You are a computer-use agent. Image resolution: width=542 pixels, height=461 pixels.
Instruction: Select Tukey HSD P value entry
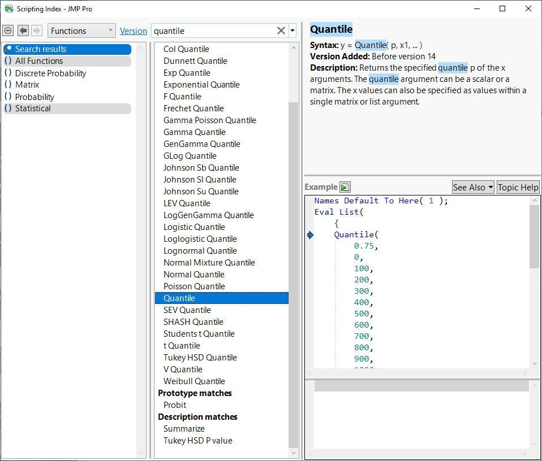click(197, 441)
